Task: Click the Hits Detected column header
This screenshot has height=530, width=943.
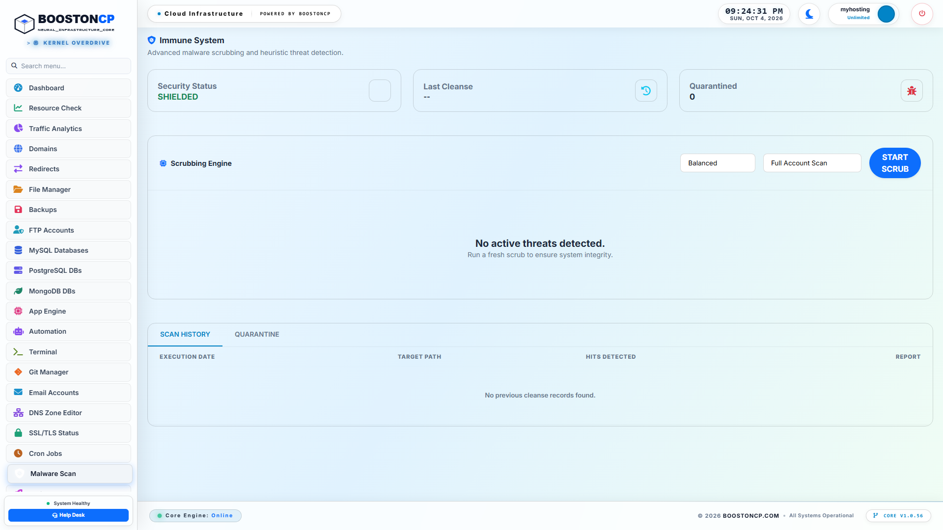Action: 610,357
